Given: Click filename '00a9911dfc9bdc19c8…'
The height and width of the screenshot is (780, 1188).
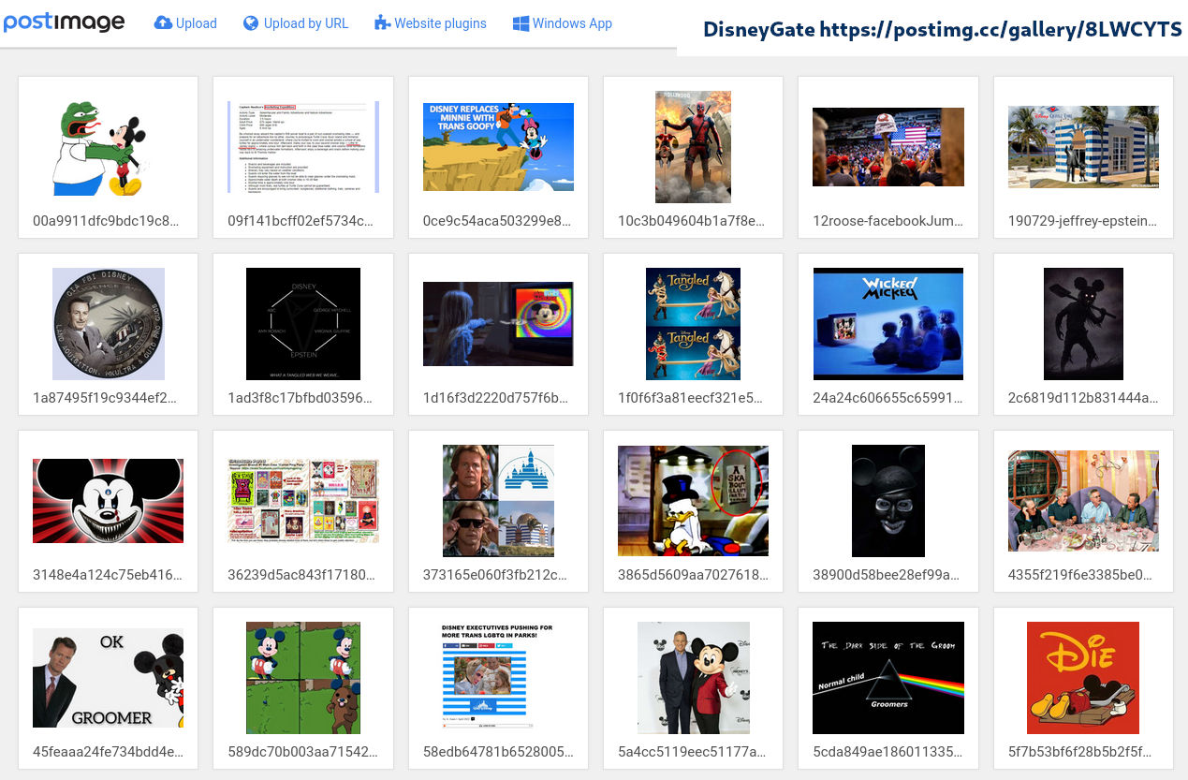Looking at the screenshot, I should click(x=105, y=221).
